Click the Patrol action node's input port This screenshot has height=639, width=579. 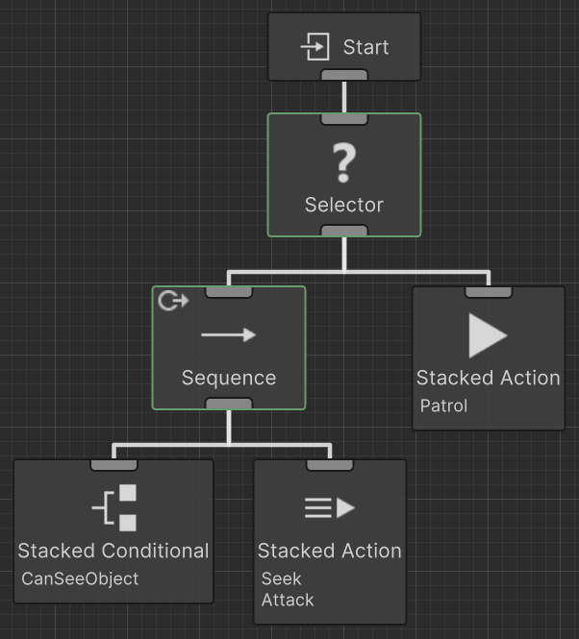point(489,291)
